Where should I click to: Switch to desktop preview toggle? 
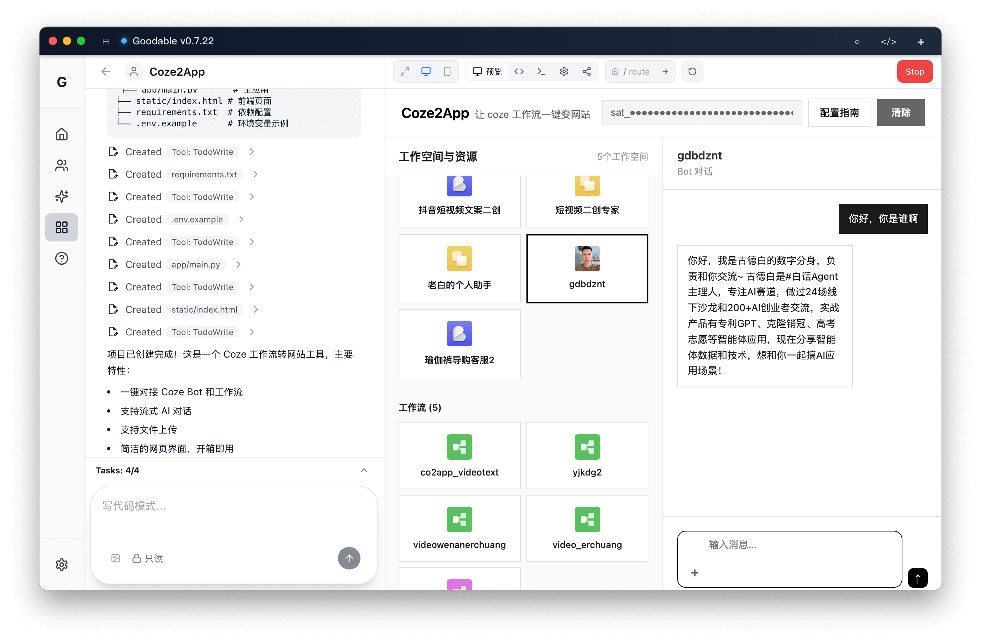point(426,71)
